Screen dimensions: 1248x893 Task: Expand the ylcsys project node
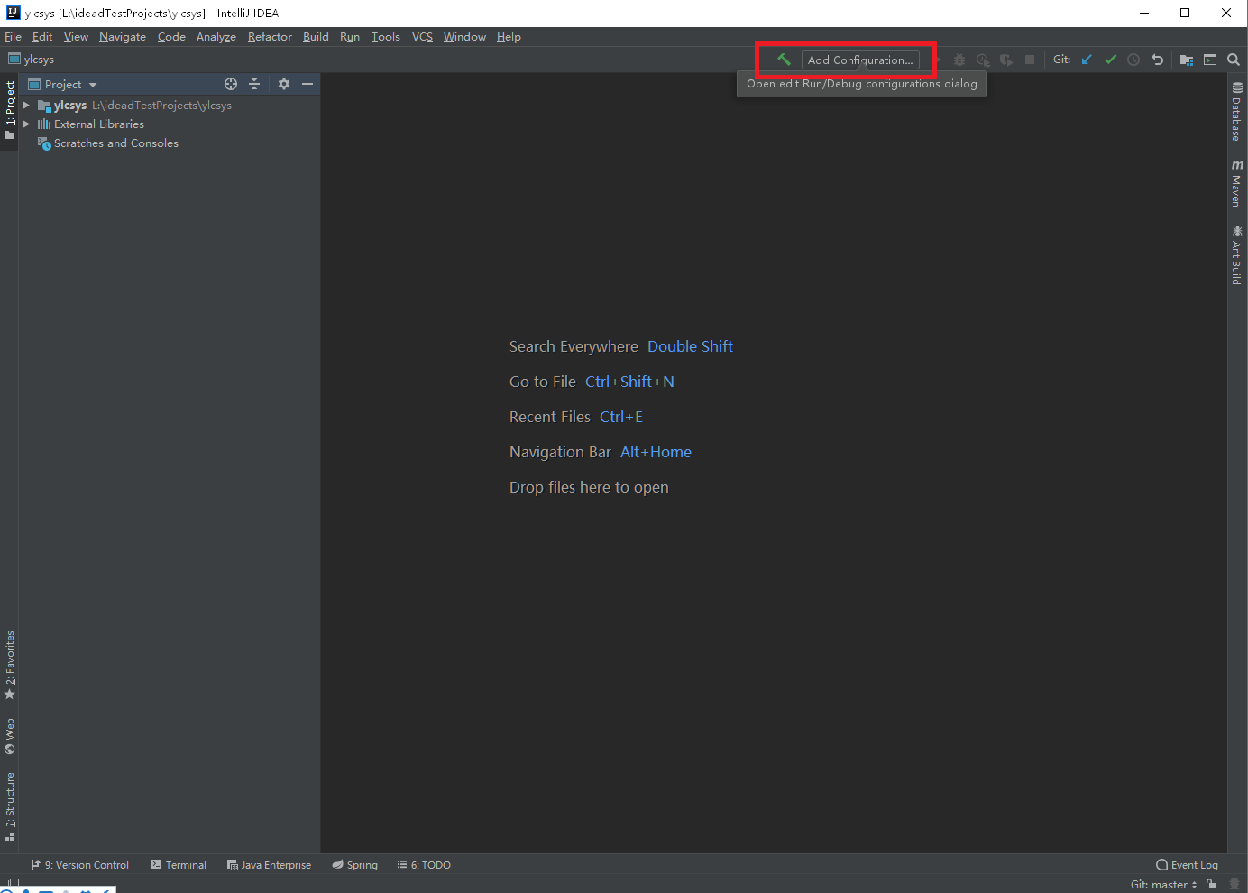[x=26, y=106]
